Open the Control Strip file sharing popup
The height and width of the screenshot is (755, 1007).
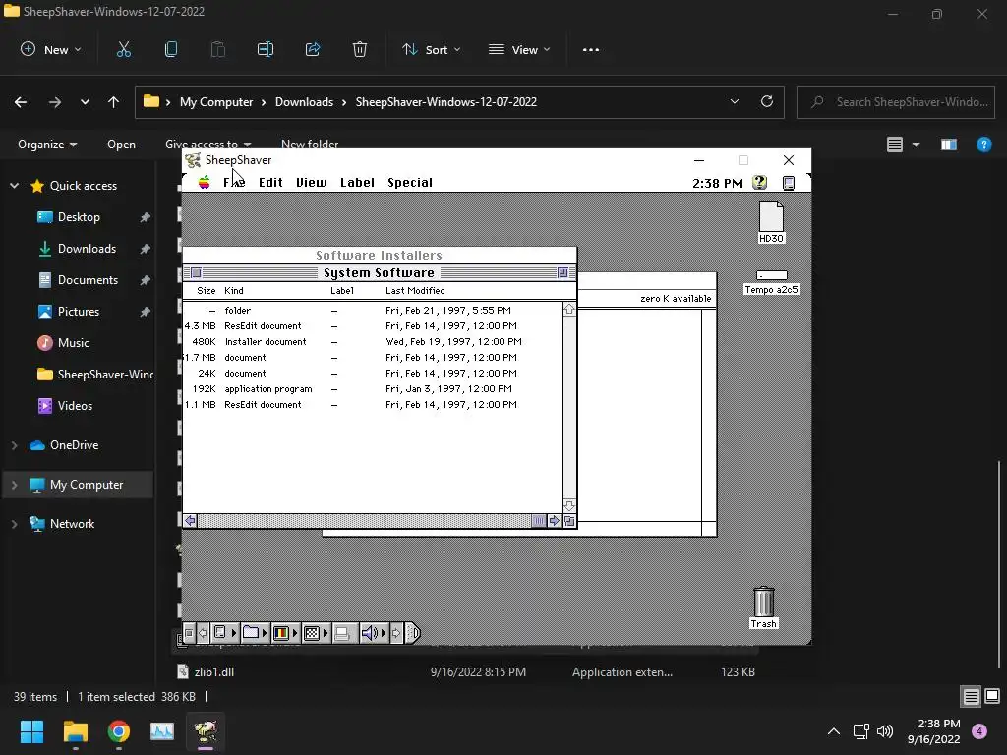click(255, 634)
